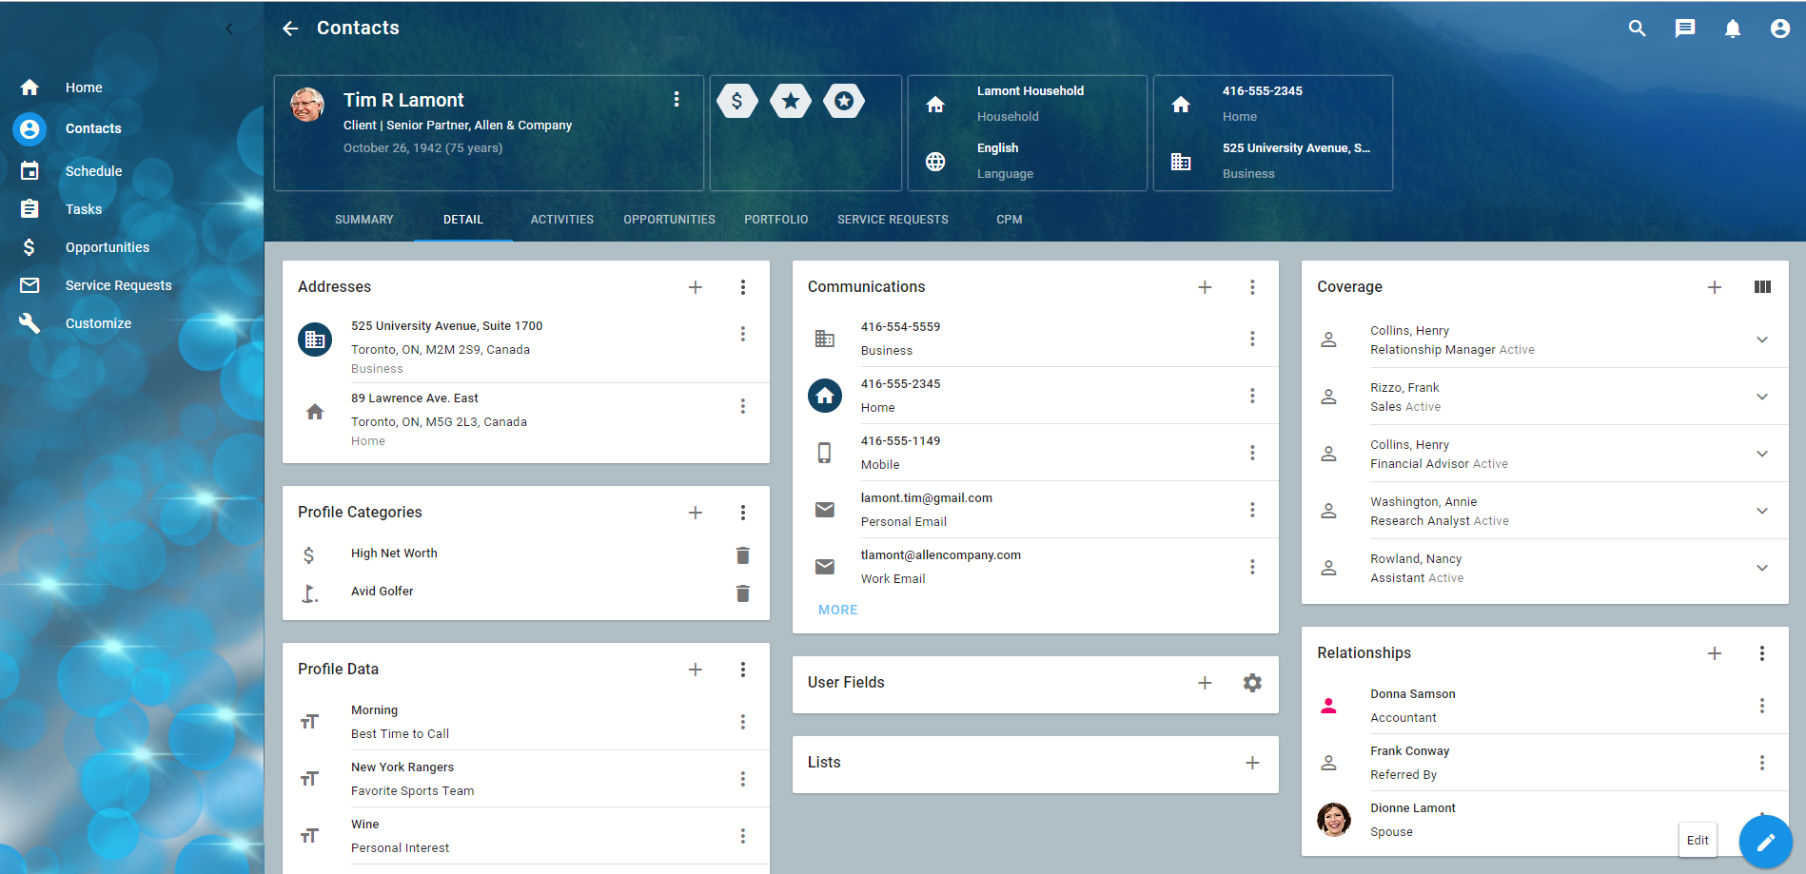Show MORE communications
Image resolution: width=1806 pixels, height=874 pixels.
(x=837, y=610)
